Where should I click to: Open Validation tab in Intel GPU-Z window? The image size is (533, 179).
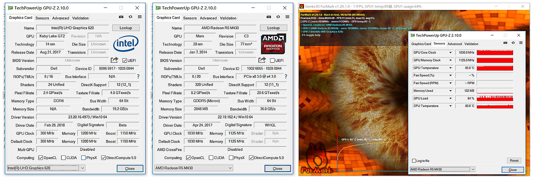81,18
